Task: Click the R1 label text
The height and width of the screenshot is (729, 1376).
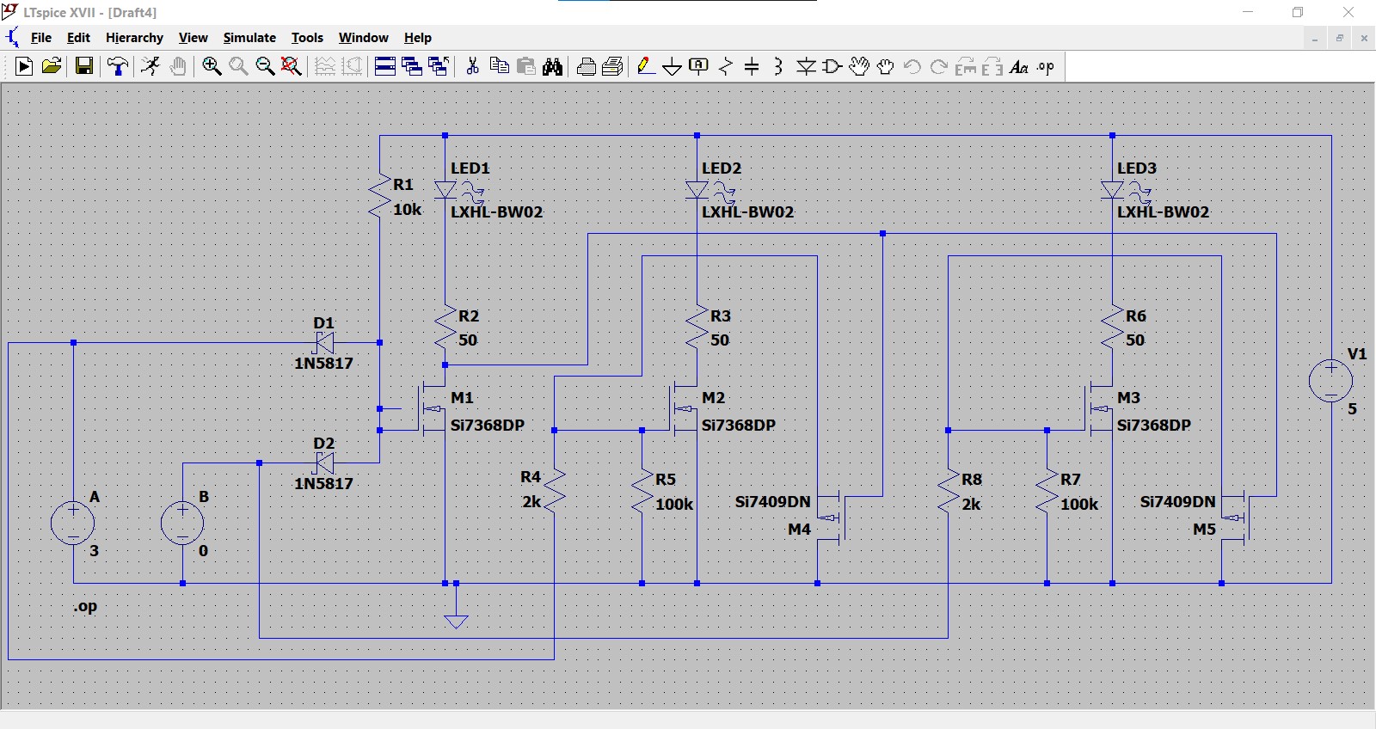Action: pos(403,185)
